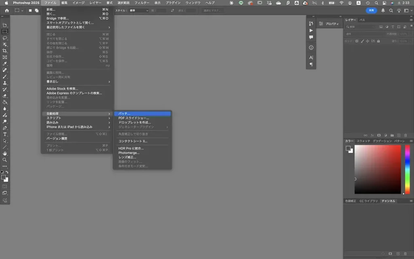Click the blue 共有 share button
Image resolution: width=414 pixels, height=259 pixels.
pos(371,10)
